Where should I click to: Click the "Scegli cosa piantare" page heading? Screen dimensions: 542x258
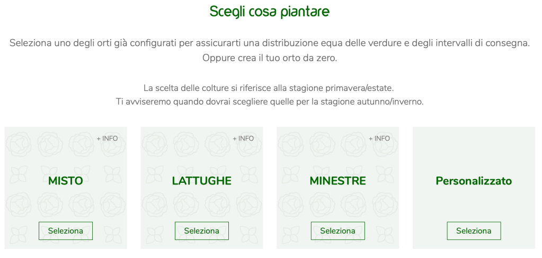270,11
